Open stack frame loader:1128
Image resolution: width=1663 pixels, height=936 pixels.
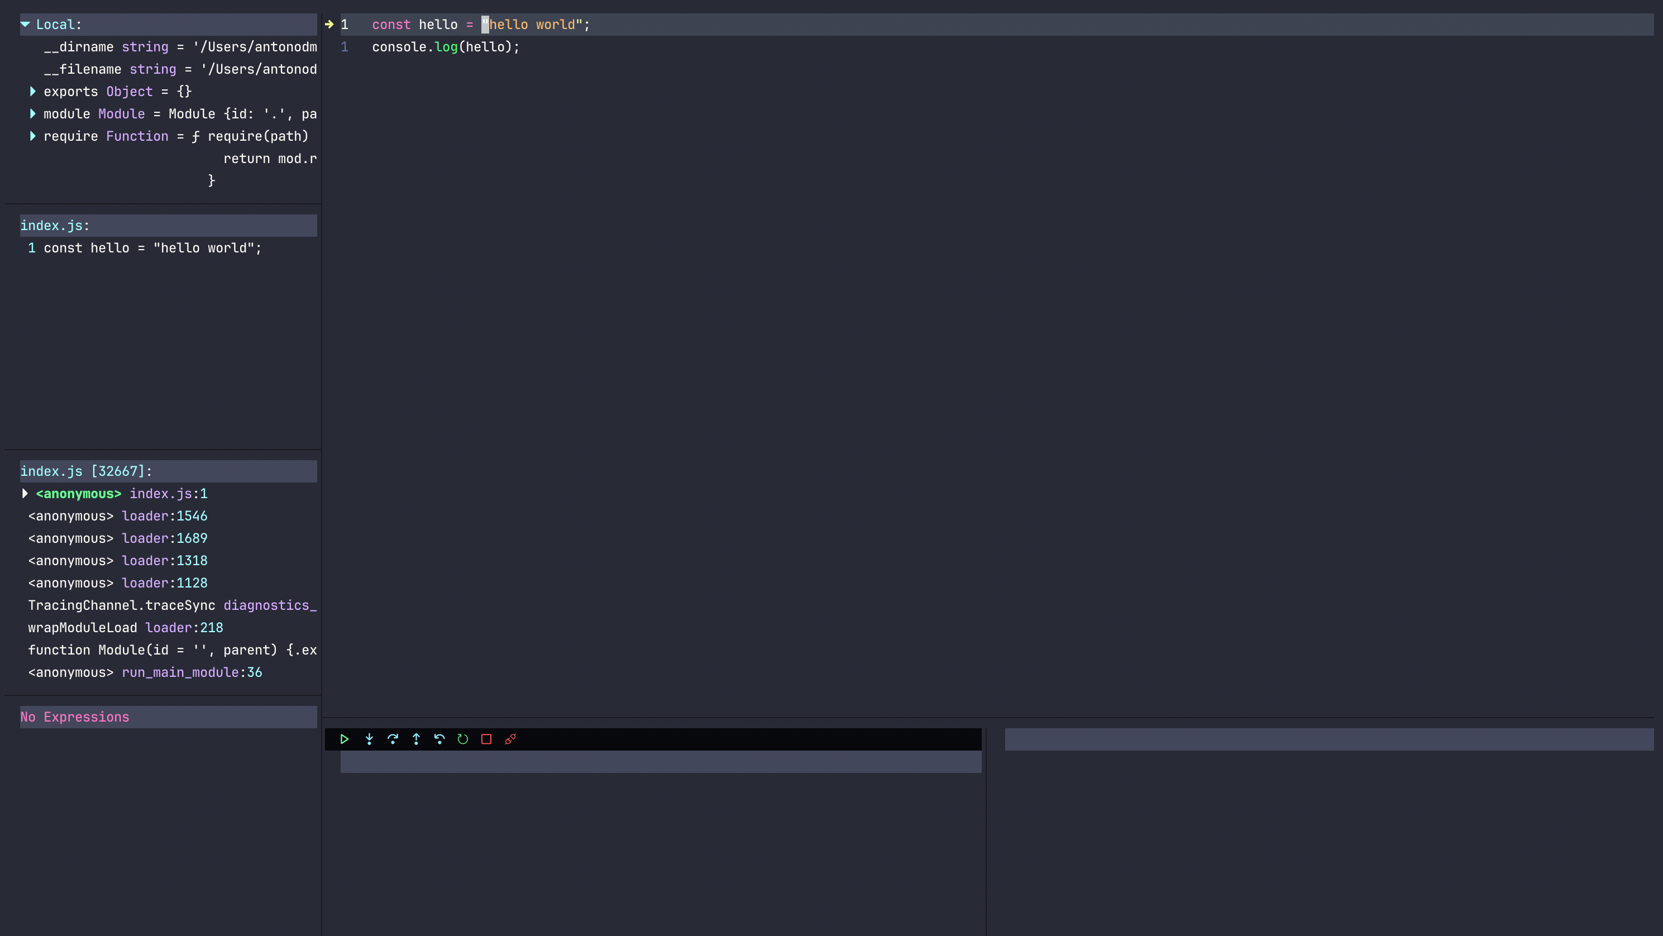pos(117,583)
